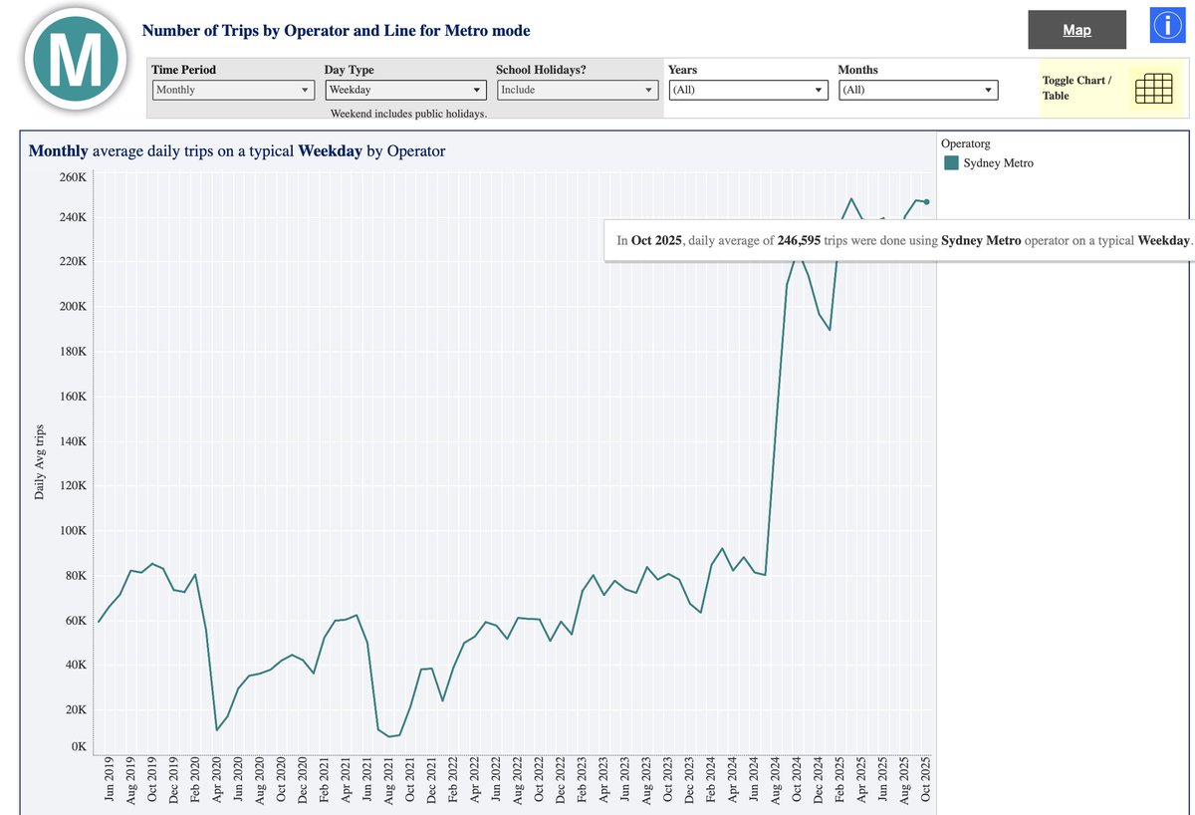The height and width of the screenshot is (815, 1195).
Task: Click the Weekend includes public holidays note
Action: 408,114
